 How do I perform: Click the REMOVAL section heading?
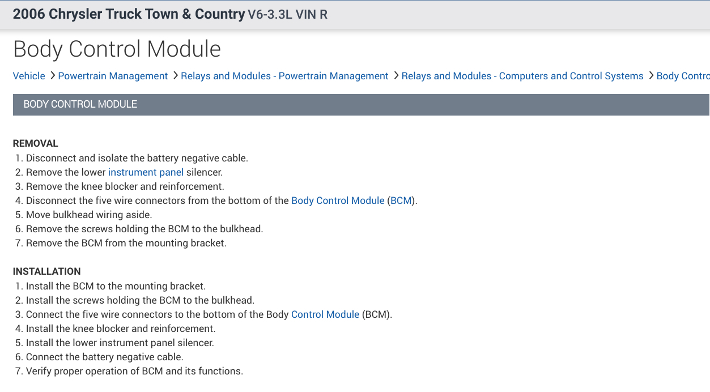coord(35,143)
